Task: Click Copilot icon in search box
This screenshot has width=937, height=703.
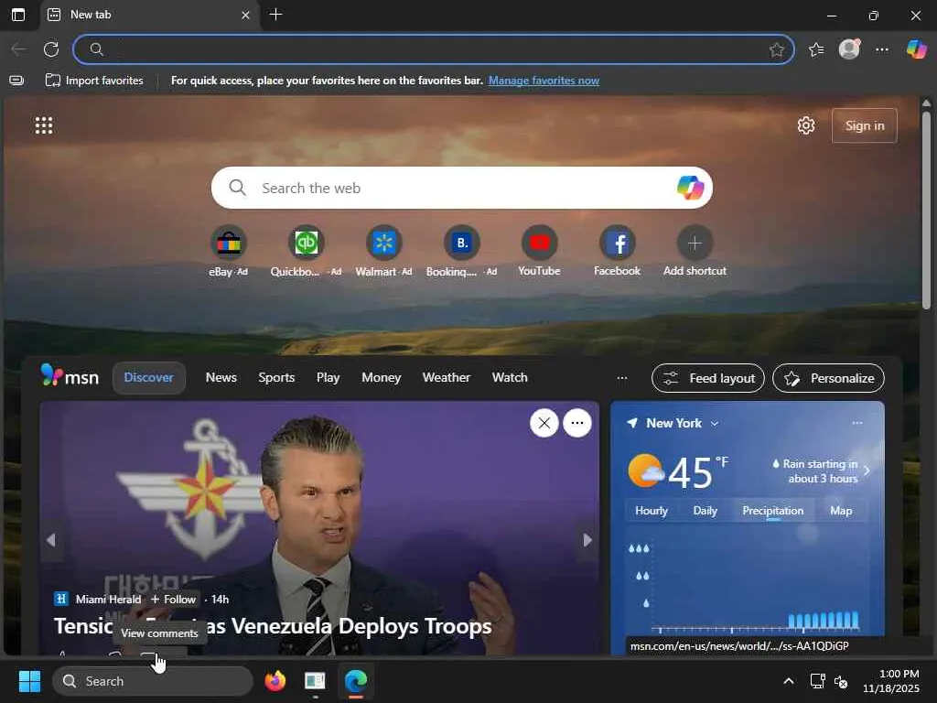Action: pos(690,188)
